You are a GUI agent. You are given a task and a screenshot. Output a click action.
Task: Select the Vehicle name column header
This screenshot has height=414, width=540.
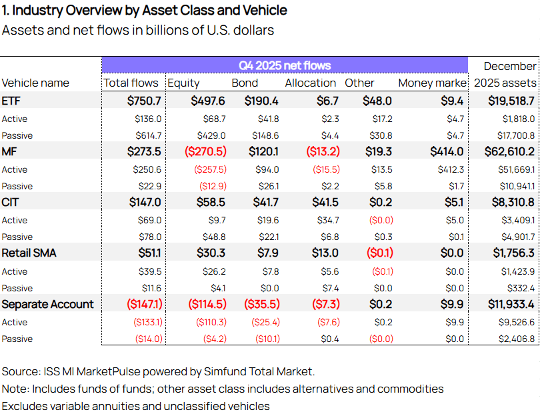(x=35, y=83)
